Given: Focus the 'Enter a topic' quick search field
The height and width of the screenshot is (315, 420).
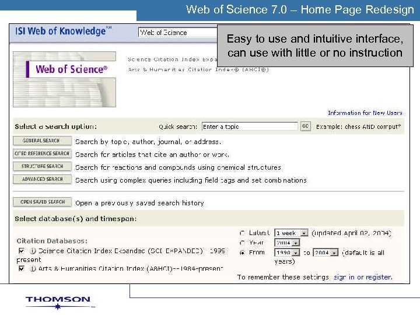Looking at the screenshot, I should [x=250, y=127].
